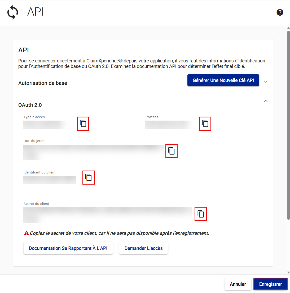290x293 pixels.
Task: Copy the Identifiant du client
Action: coord(89,177)
